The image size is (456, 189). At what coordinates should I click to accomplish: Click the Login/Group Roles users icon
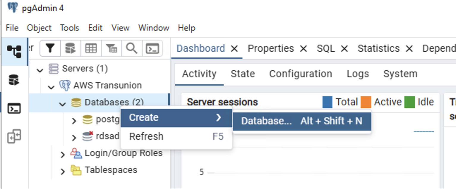pyautogui.click(x=76, y=153)
